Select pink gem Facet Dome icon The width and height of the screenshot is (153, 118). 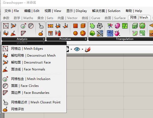[117, 26]
